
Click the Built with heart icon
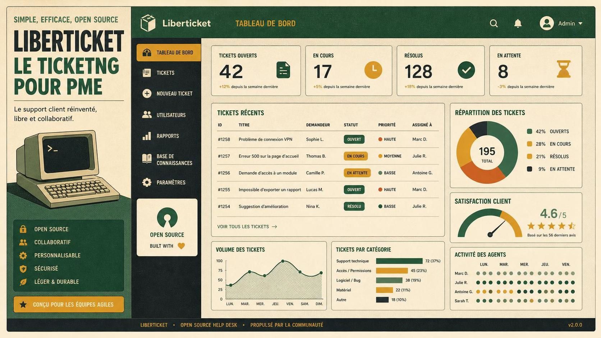[x=181, y=246]
